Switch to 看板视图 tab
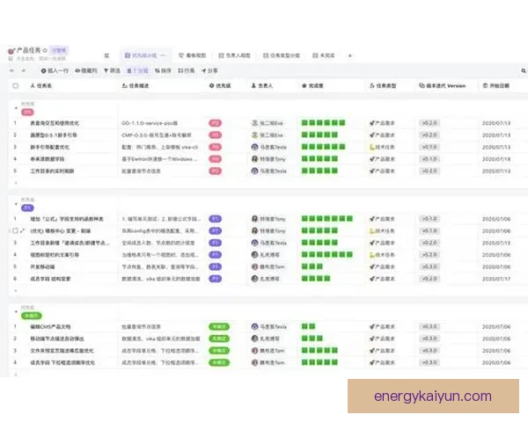 [192, 55]
